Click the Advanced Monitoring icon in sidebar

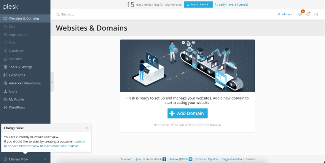pyautogui.click(x=5, y=83)
